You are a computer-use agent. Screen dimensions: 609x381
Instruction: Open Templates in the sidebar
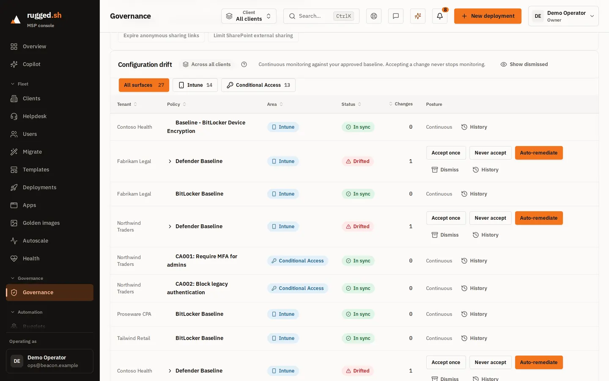point(49,170)
